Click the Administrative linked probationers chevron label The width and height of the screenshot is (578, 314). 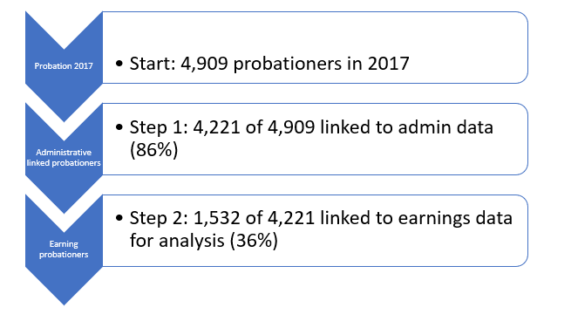coord(64,158)
